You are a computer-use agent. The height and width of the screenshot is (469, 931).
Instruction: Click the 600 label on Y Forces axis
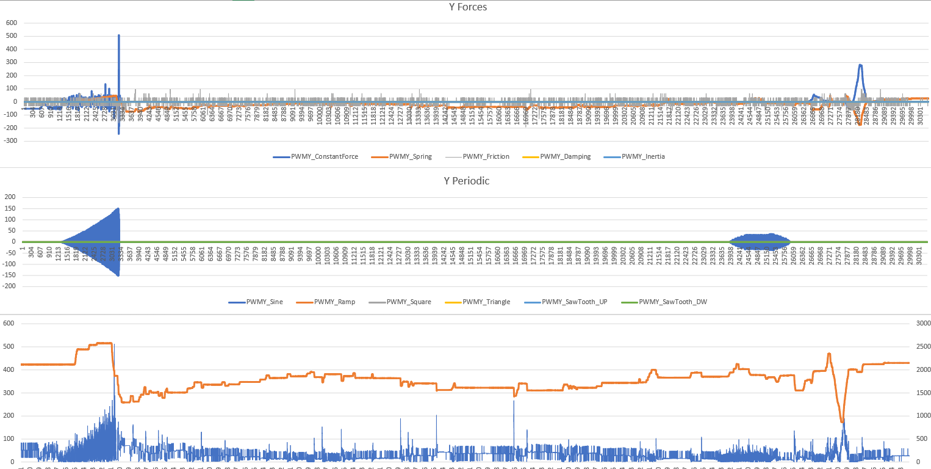(12, 23)
